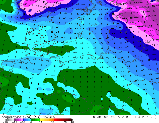This screenshot has width=159, height=123.
Task: Click the '-22' legend label
Action: pos(15,122)
